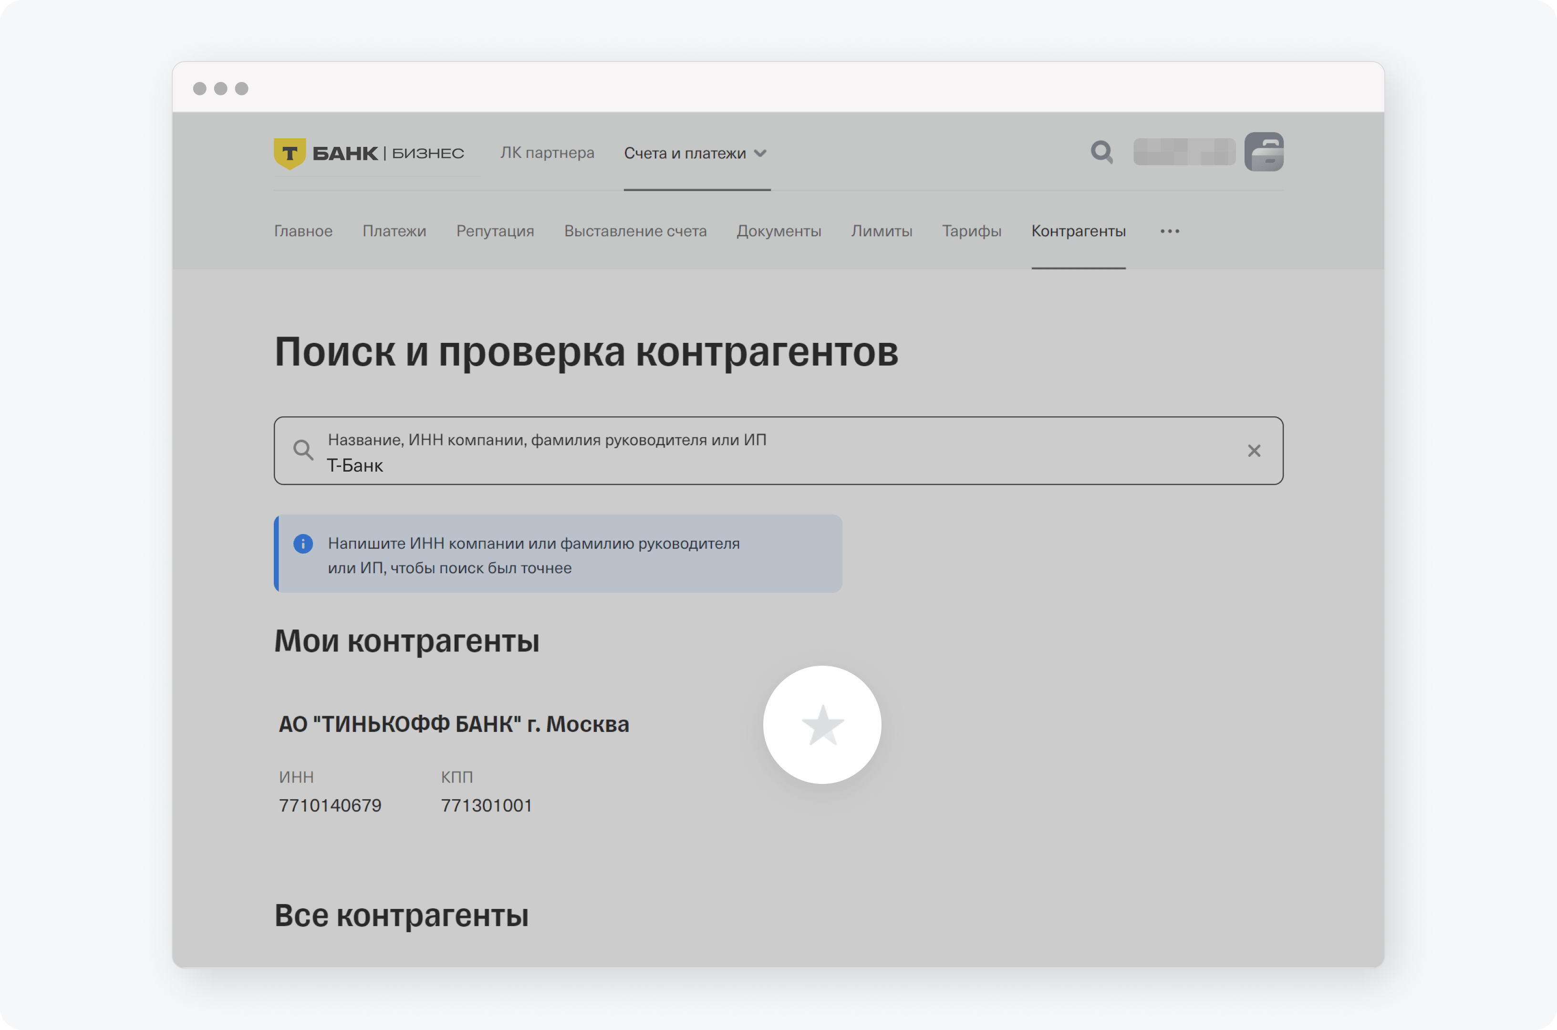Viewport: 1557px width, 1030px height.
Task: Open the Выставление счета tab
Action: (x=635, y=231)
